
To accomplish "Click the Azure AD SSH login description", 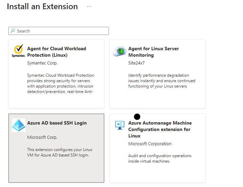I will (x=60, y=152).
